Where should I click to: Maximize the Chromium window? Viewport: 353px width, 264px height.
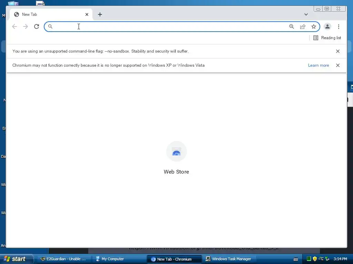327,9
